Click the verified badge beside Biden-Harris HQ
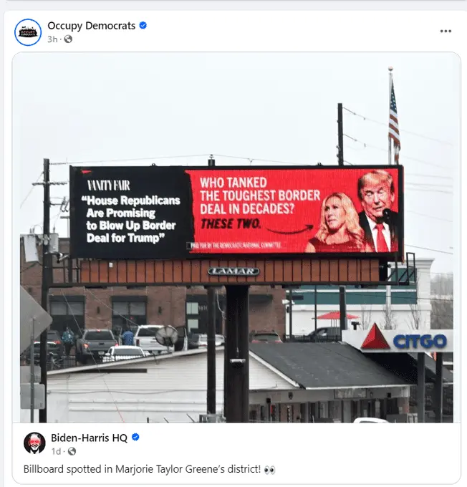Image resolution: width=467 pixels, height=487 pixels. point(135,438)
